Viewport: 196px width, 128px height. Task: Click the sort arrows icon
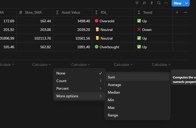tap(144, 3)
